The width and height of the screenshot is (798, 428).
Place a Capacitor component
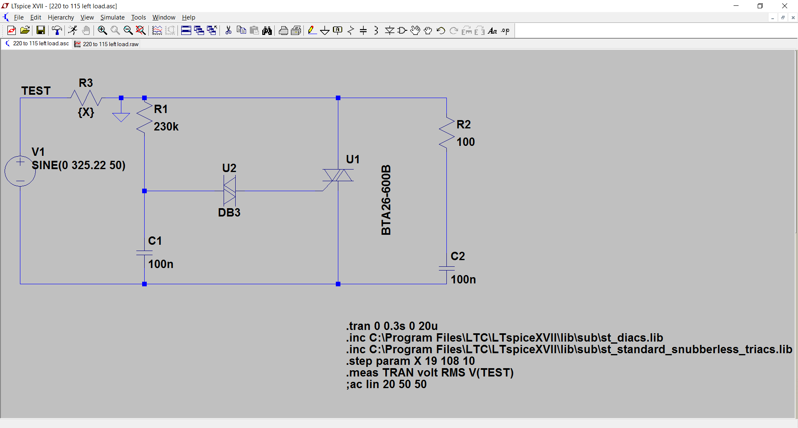(x=363, y=30)
